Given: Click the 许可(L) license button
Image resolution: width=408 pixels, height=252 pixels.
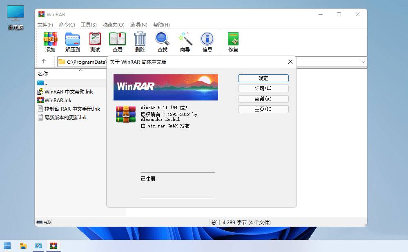Looking at the screenshot, I should [263, 89].
